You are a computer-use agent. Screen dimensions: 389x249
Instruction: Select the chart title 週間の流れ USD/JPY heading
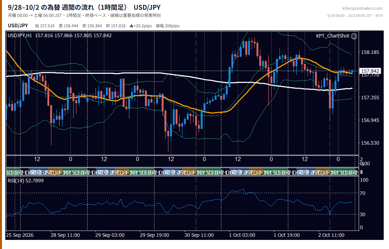pyautogui.click(x=84, y=7)
